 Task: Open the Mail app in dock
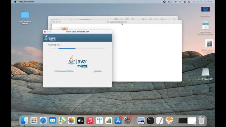pos(53,120)
